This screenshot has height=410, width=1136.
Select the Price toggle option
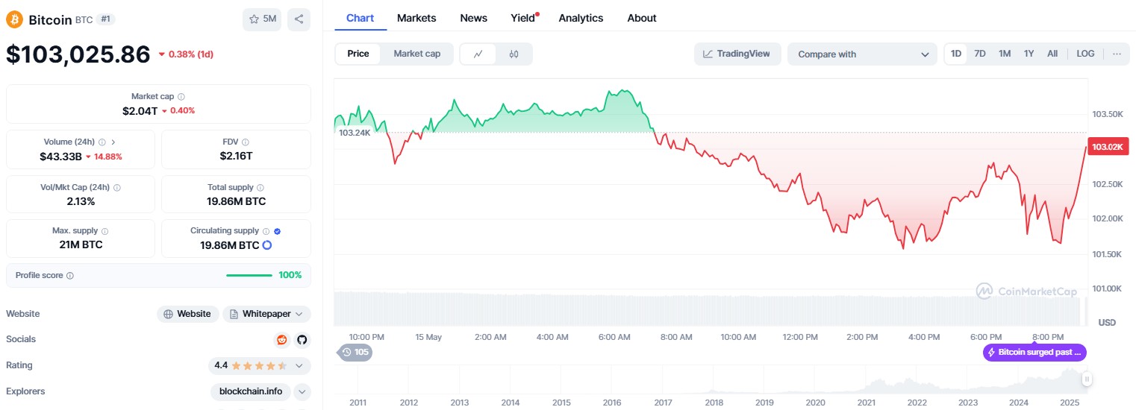tap(358, 54)
